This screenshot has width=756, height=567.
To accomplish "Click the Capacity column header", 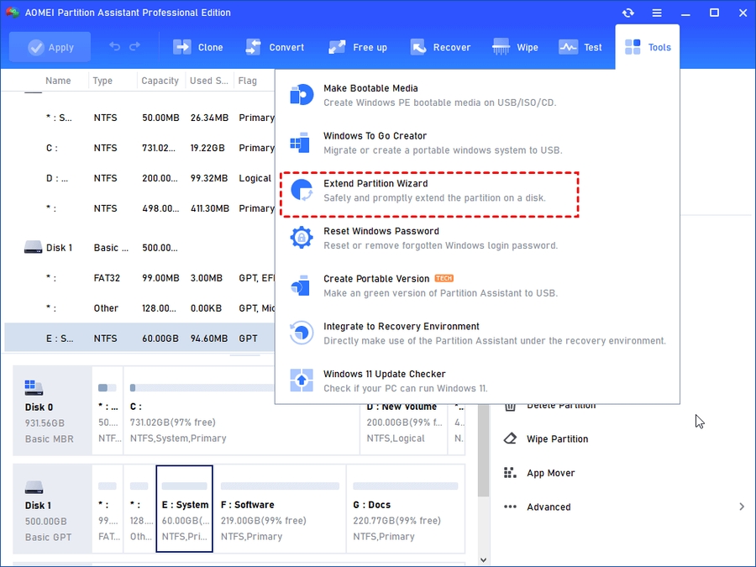I will pos(160,81).
